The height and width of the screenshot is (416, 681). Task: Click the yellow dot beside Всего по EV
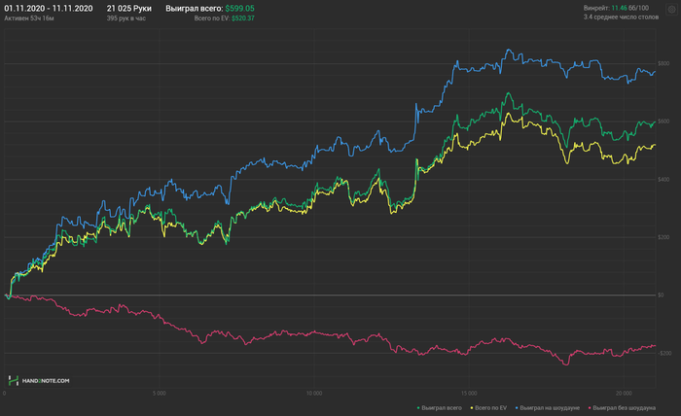472,408
